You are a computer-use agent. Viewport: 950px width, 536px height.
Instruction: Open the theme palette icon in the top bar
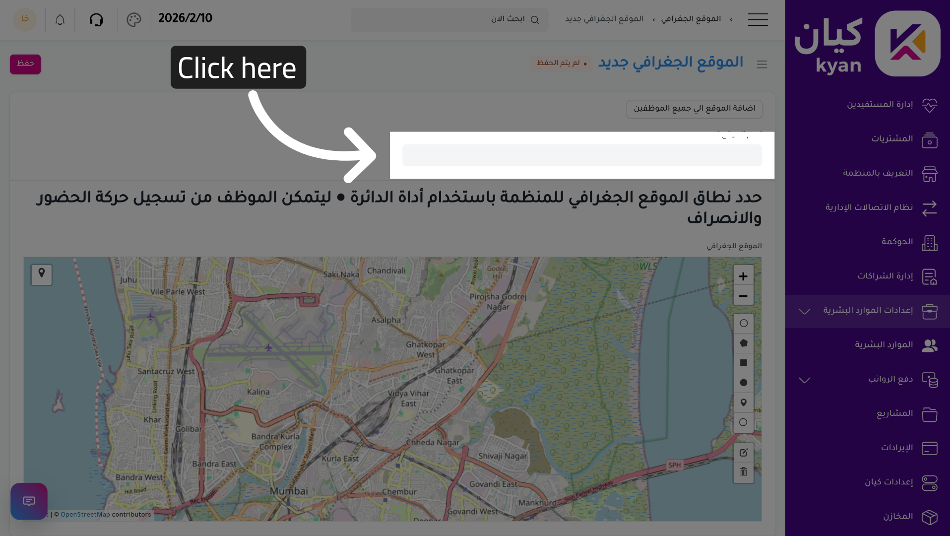click(x=133, y=20)
